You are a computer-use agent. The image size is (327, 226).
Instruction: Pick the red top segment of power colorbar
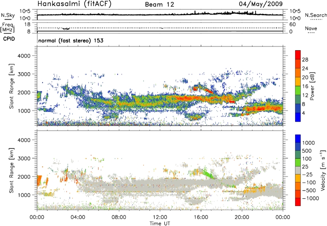[298, 55]
